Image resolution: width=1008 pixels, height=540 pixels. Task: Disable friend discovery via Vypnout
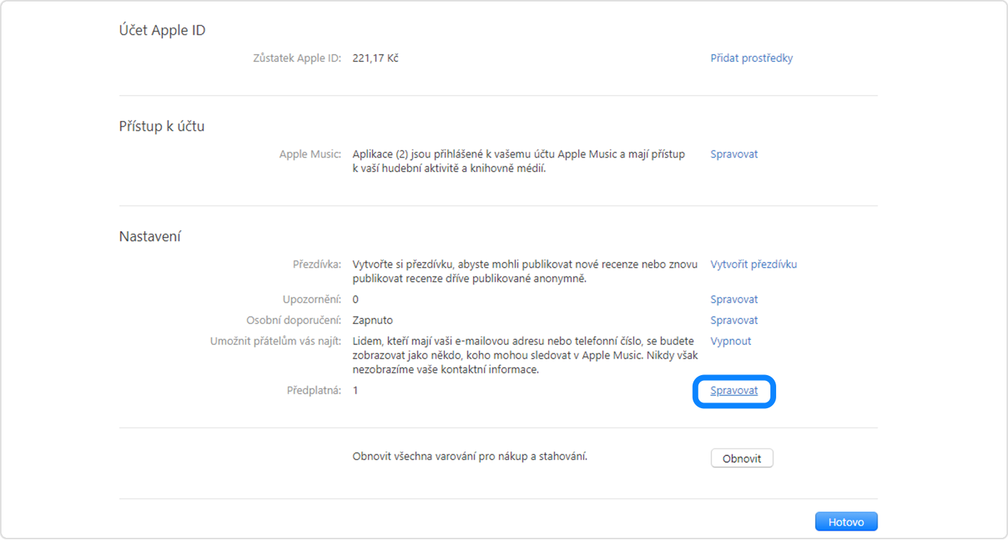(730, 341)
